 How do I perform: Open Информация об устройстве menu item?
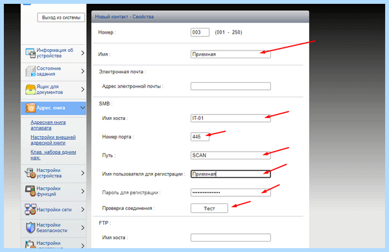[x=54, y=53]
